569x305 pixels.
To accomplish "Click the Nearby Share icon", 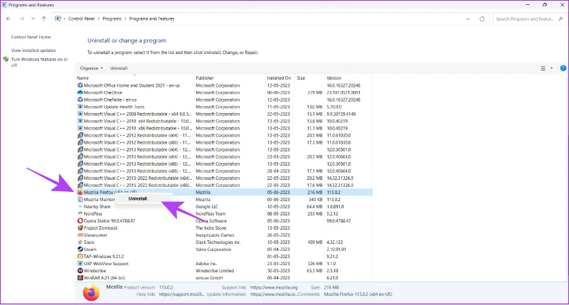I will tap(80, 206).
